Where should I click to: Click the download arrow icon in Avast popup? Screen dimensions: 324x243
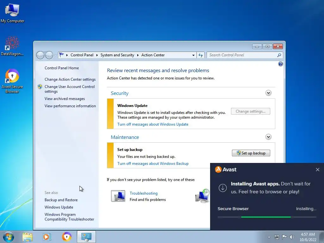(223, 188)
